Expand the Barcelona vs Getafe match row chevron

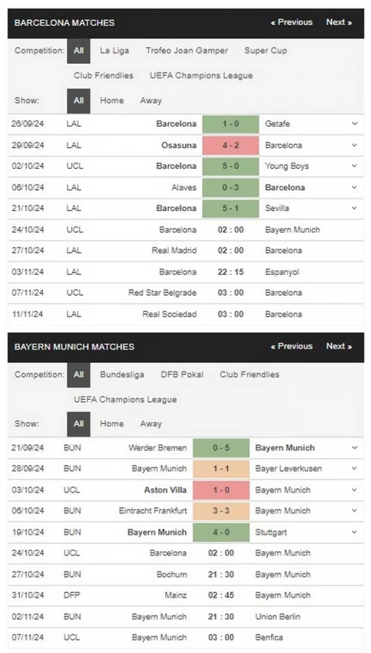coord(354,124)
